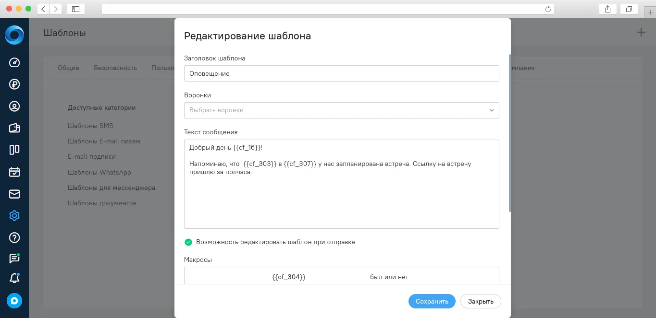This screenshot has height=318, width=656.
Task: Click the Safari share icon
Action: [x=607, y=9]
